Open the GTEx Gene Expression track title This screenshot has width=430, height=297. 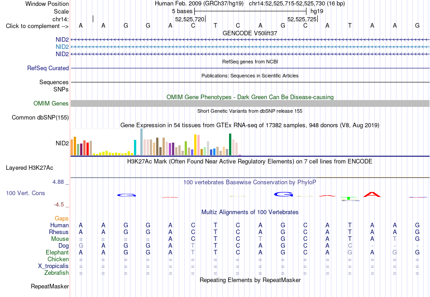tap(250, 125)
